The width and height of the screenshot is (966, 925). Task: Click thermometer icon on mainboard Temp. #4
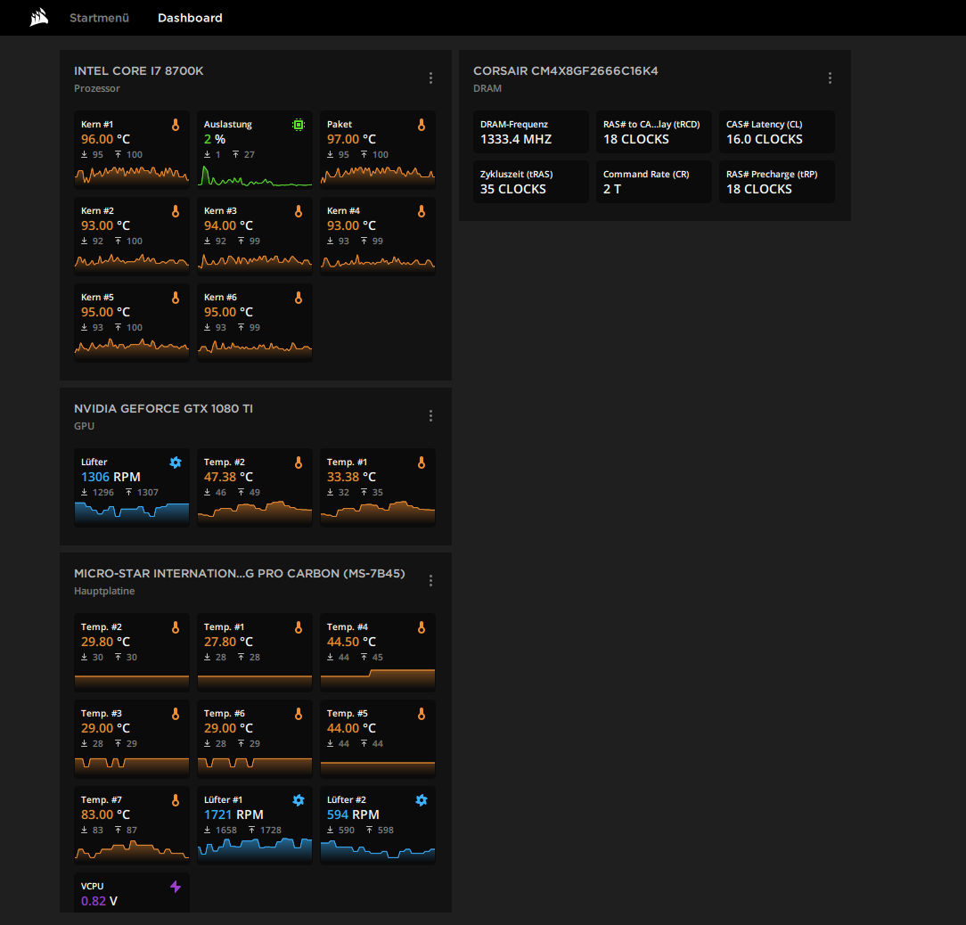click(x=422, y=627)
